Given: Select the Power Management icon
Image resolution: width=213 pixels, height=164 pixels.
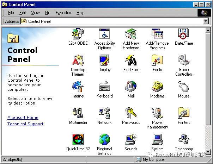Looking at the screenshot, I should [x=157, y=113].
